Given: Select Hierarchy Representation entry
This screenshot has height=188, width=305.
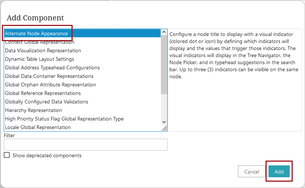Looking at the screenshot, I should pos(82,110).
